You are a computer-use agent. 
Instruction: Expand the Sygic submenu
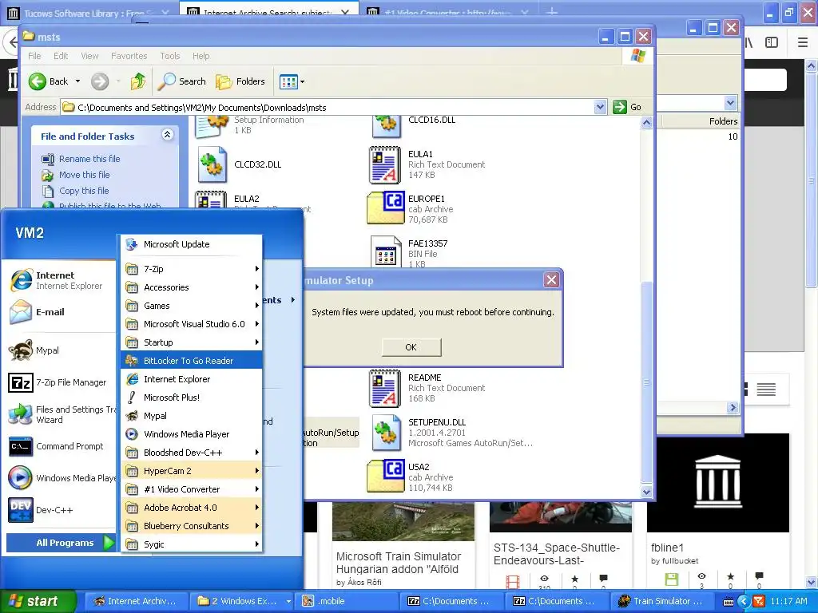(x=192, y=544)
